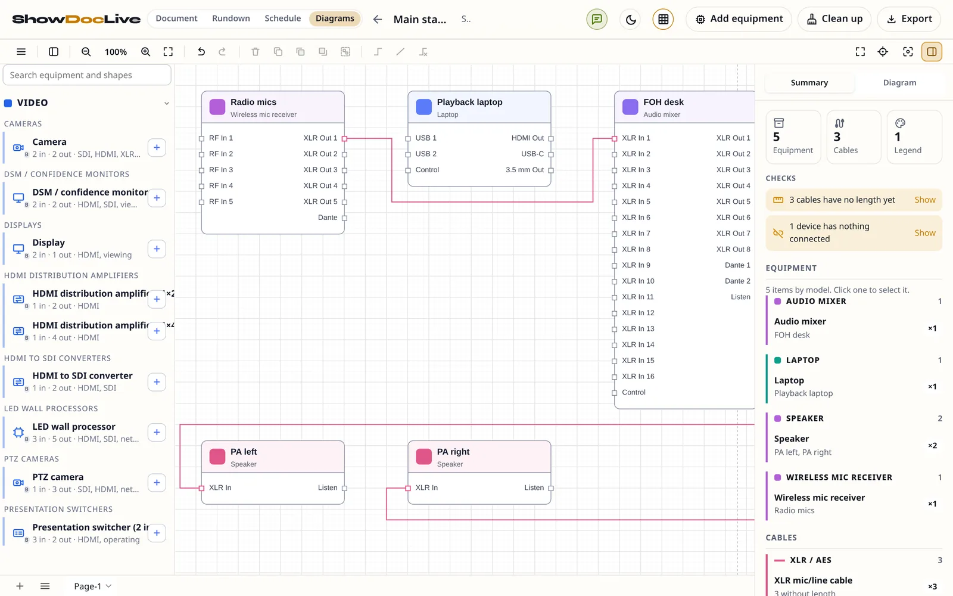The height and width of the screenshot is (596, 953).
Task: Add a PTZ camera via plus button
Action: 157,483
